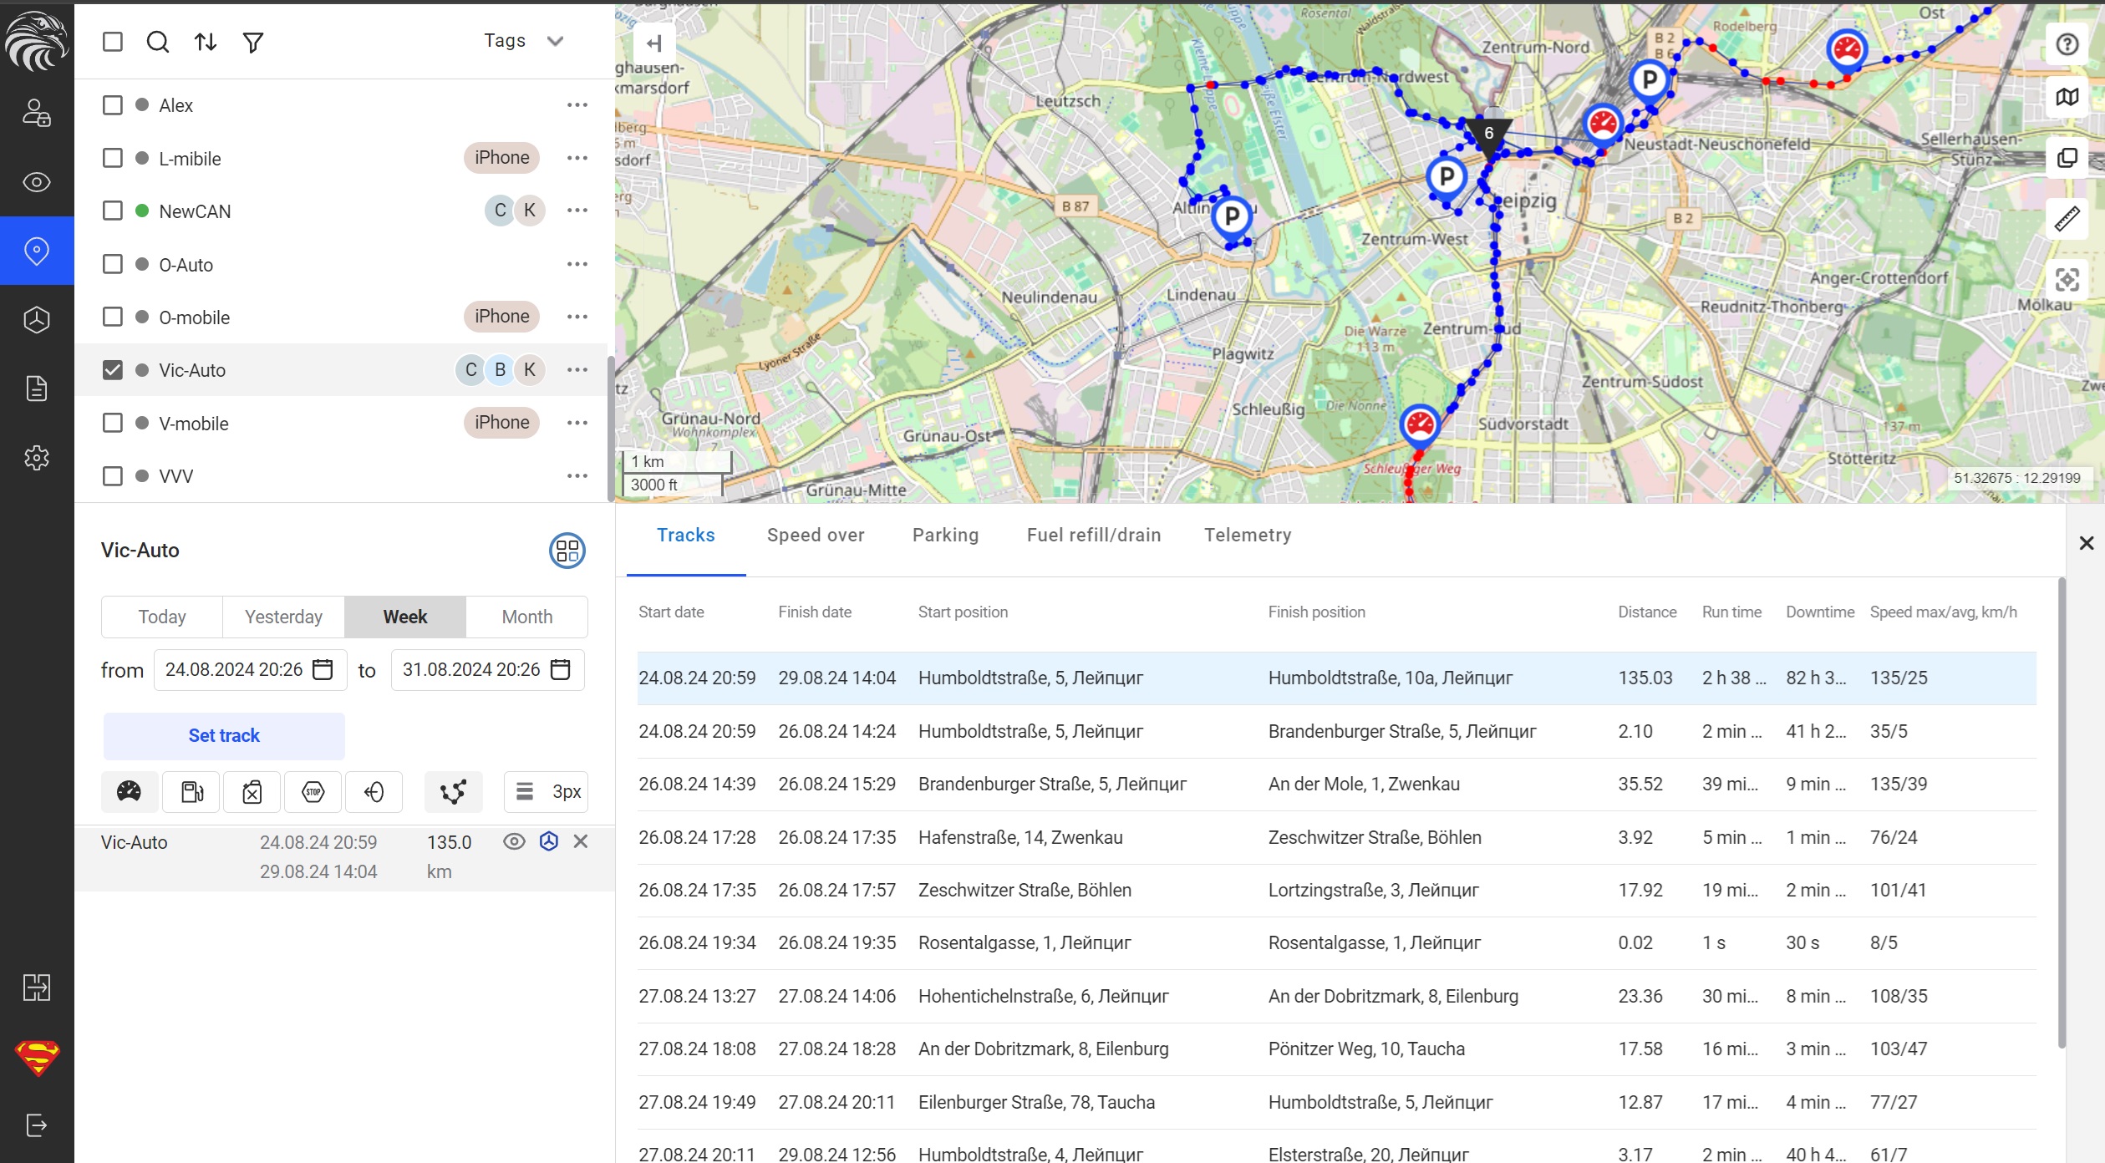
Task: Toggle the fuel pump refill marker button
Action: [x=191, y=791]
